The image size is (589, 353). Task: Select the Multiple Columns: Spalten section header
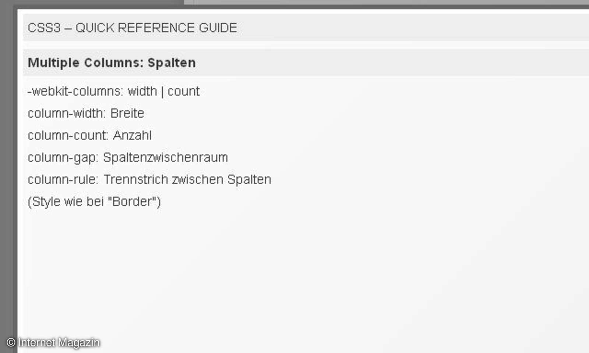[306, 63]
